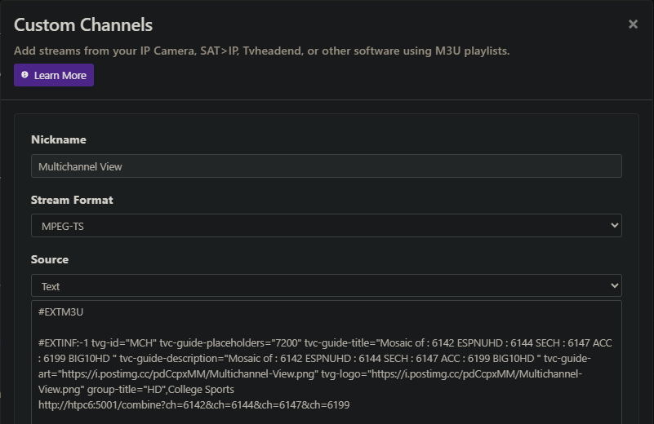The image size is (654, 424).
Task: Place cursor on the htpc6:5001 combine URL
Action: (x=194, y=404)
